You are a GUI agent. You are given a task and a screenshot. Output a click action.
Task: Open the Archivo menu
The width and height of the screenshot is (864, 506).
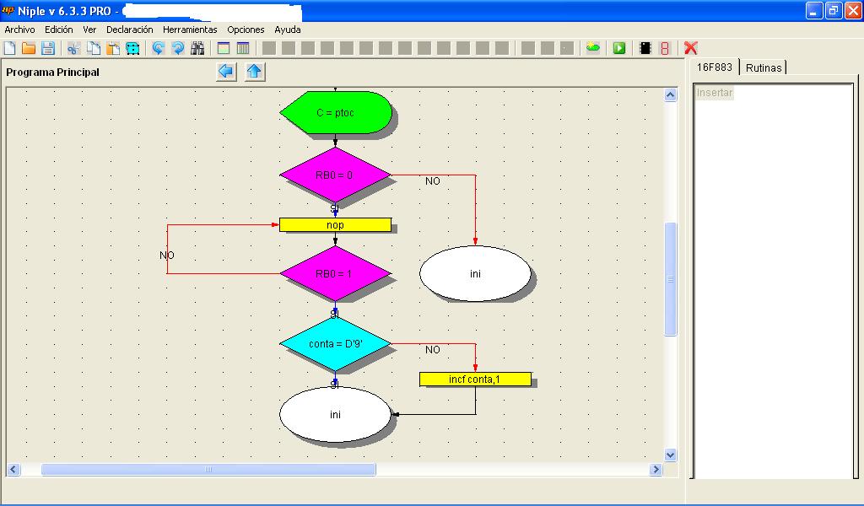[x=20, y=30]
